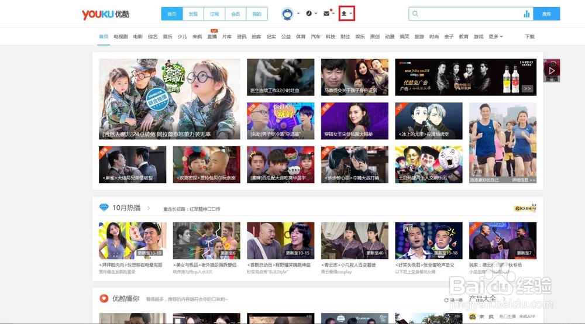Click the >> arrow on the RIO ad banner
The image size is (585, 324).
[x=527, y=89]
